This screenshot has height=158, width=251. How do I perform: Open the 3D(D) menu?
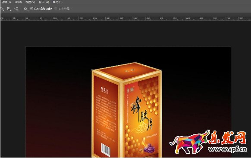pyautogui.click(x=18, y=2)
